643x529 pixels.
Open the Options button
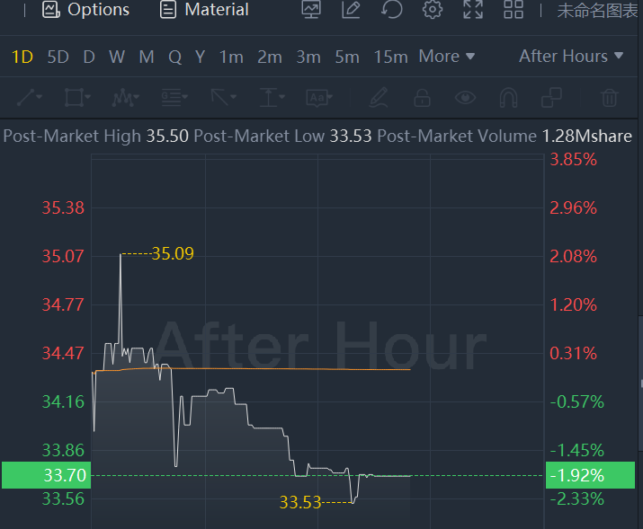(86, 10)
